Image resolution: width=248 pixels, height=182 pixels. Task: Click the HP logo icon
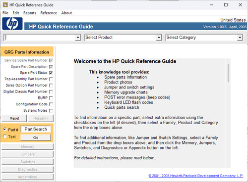(12, 24)
